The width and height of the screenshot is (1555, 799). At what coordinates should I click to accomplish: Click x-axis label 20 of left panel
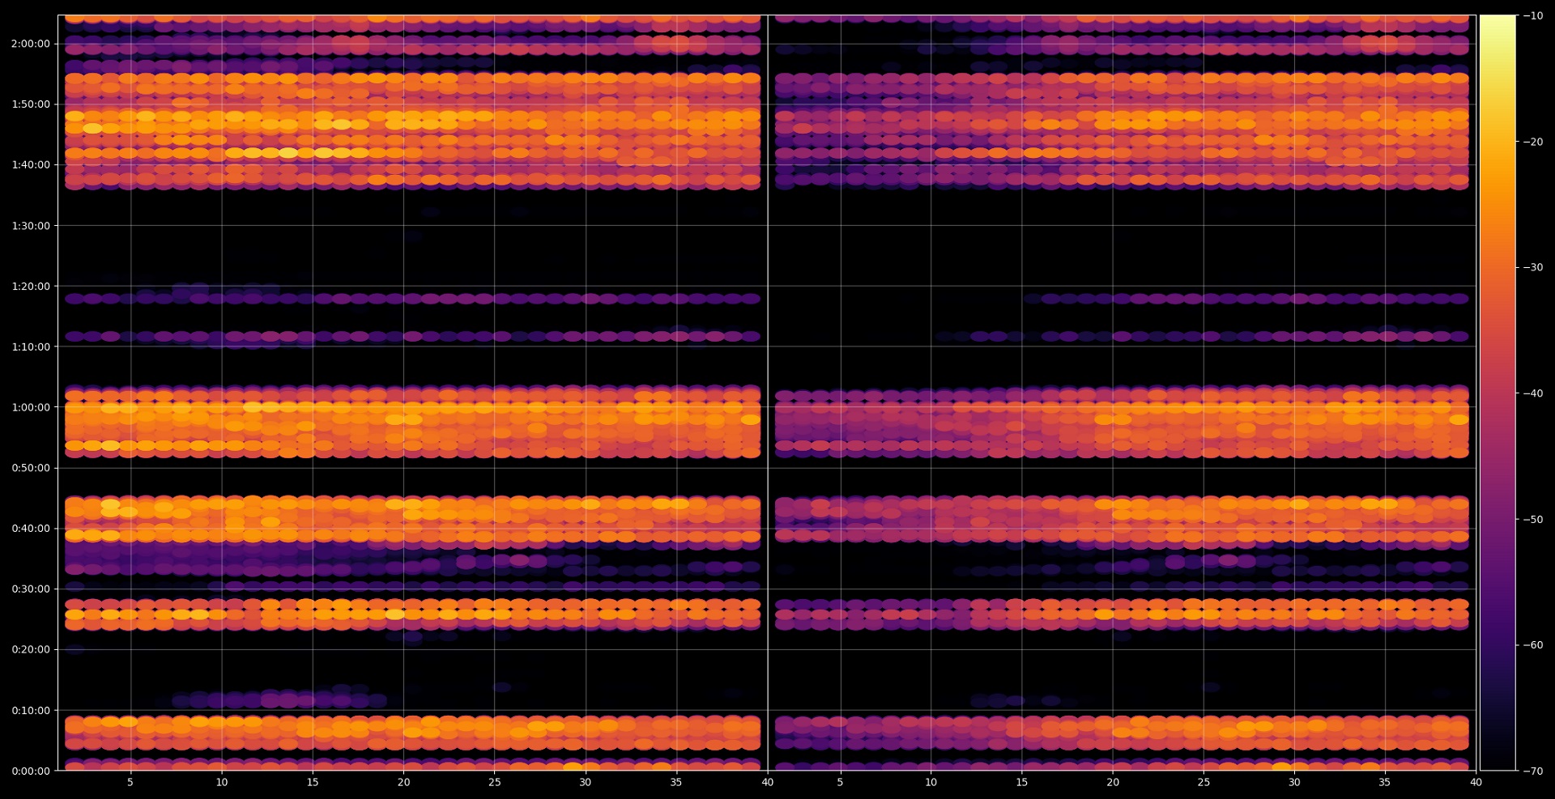pos(403,782)
